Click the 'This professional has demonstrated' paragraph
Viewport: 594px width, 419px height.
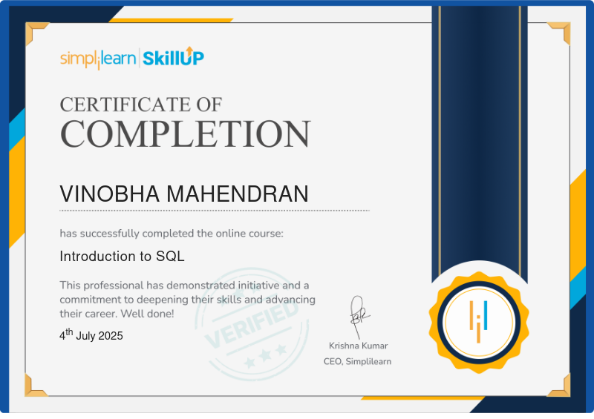coord(187,299)
